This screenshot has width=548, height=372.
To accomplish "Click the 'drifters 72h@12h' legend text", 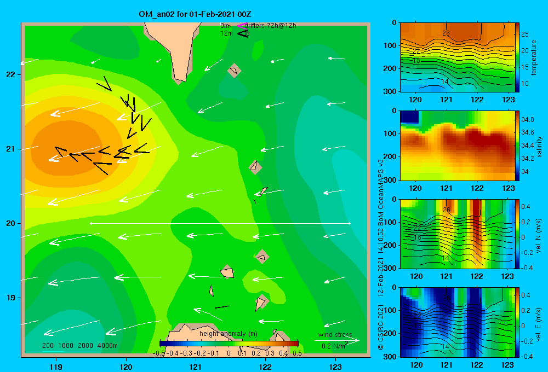I will tap(271, 26).
